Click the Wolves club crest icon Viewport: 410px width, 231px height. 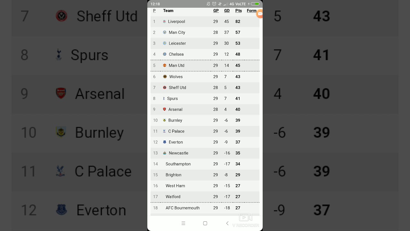click(165, 77)
